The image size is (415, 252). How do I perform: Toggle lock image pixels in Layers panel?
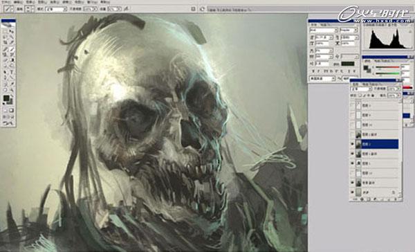[x=365, y=96]
